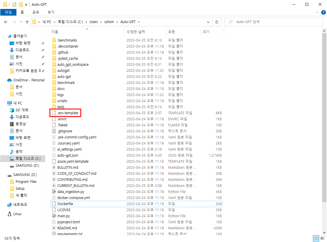Select Program Files folder in sidebar

coord(26,182)
